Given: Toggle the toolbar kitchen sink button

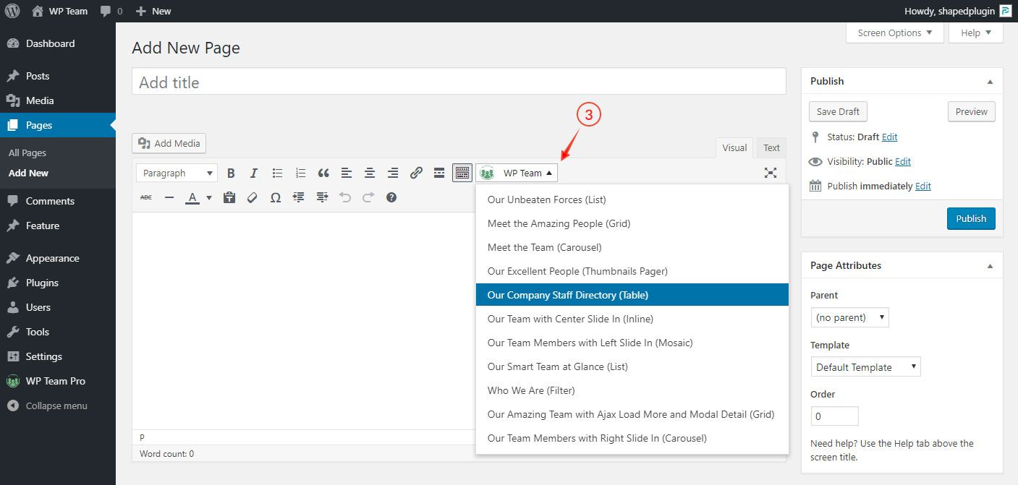Looking at the screenshot, I should [x=462, y=173].
